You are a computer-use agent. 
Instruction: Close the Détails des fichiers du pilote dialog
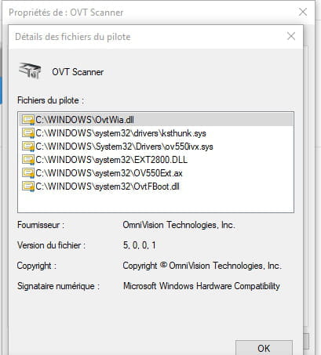point(291,36)
